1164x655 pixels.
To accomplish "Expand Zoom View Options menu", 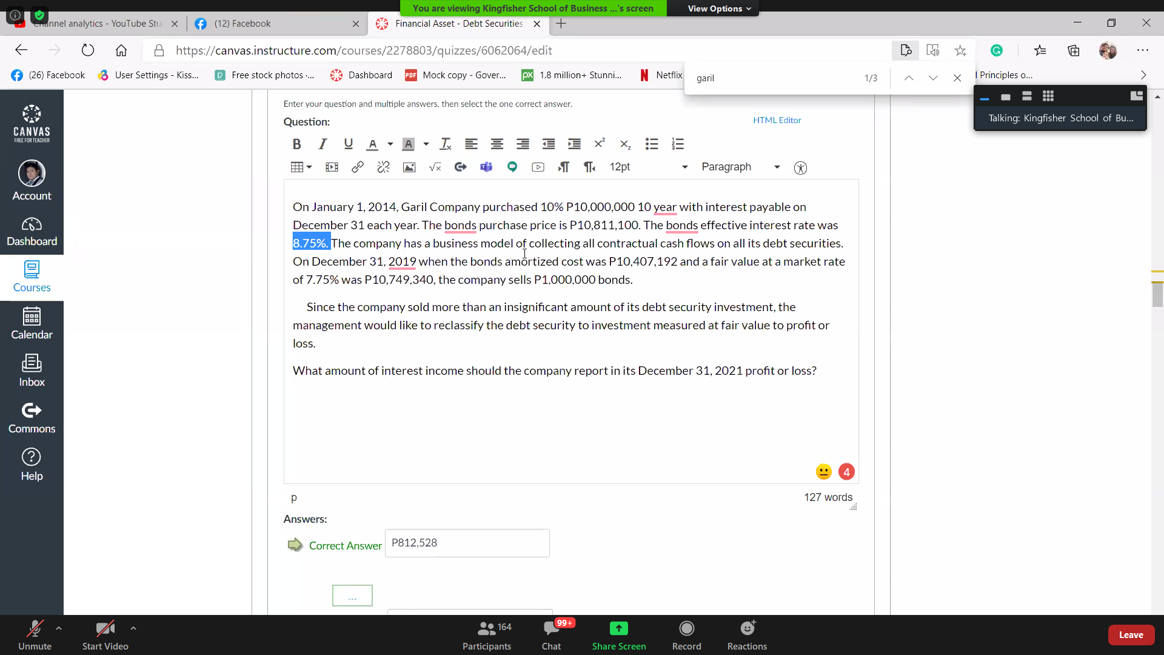I will (719, 8).
